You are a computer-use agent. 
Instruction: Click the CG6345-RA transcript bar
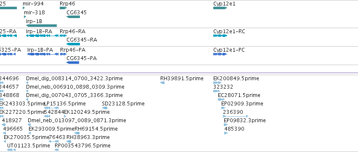click(x=73, y=44)
